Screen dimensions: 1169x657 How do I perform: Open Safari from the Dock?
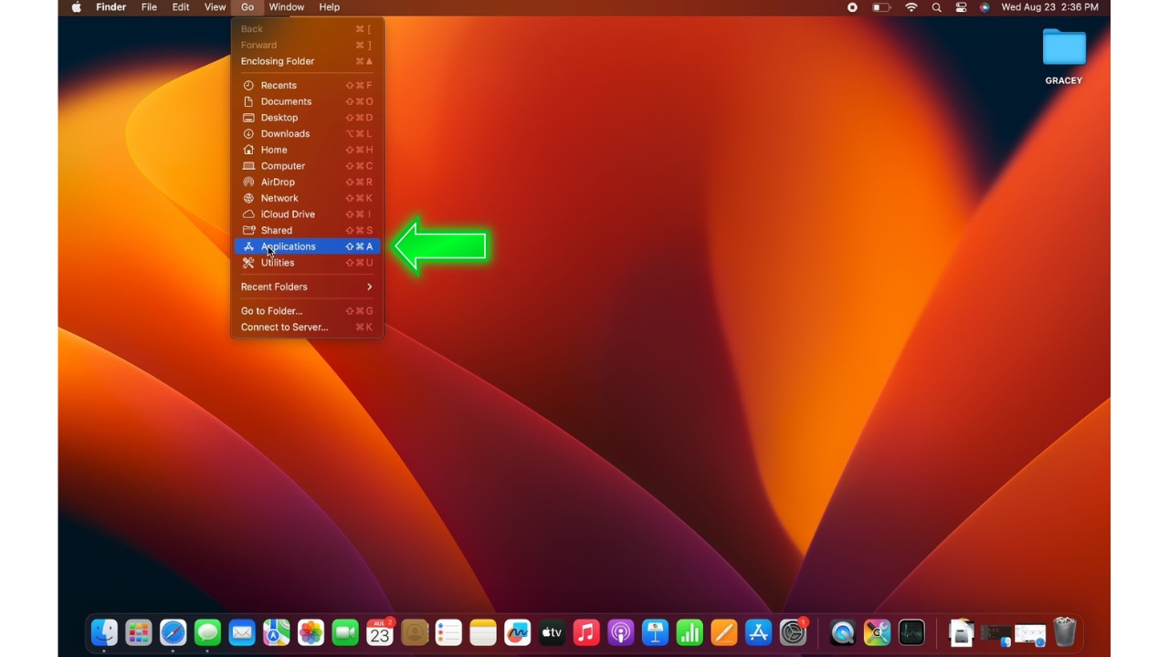pos(174,631)
